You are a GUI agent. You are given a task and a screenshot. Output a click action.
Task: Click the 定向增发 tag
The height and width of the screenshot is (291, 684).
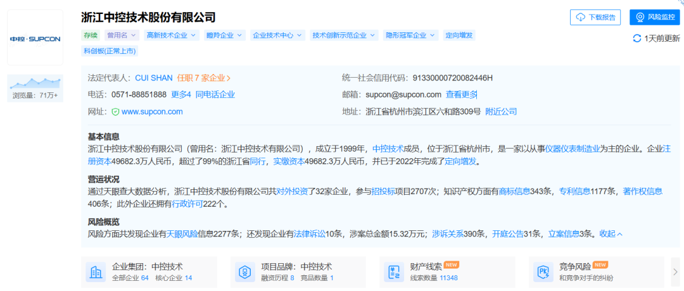(x=459, y=35)
